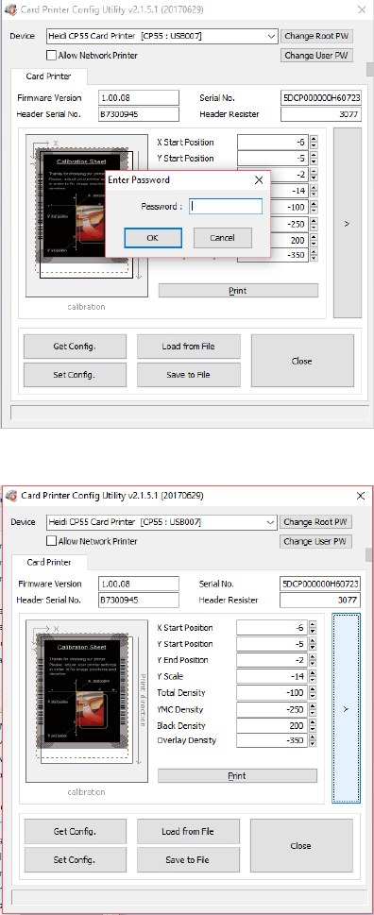The image size is (374, 915).
Task: Click YMC Density value -250 in window without dialog
Action: (271, 709)
